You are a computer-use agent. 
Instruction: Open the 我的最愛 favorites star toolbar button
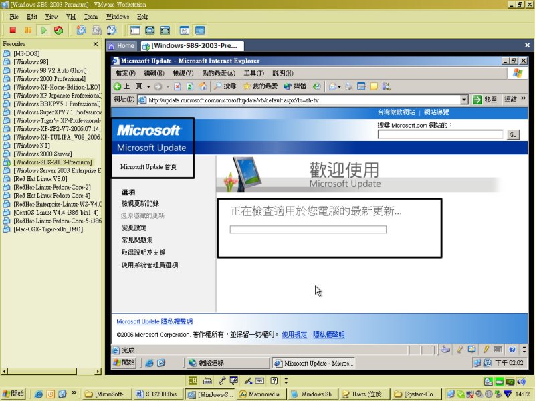click(260, 86)
